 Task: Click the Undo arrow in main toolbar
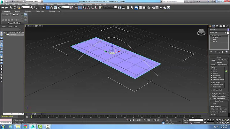pyautogui.click(x=3, y=8)
